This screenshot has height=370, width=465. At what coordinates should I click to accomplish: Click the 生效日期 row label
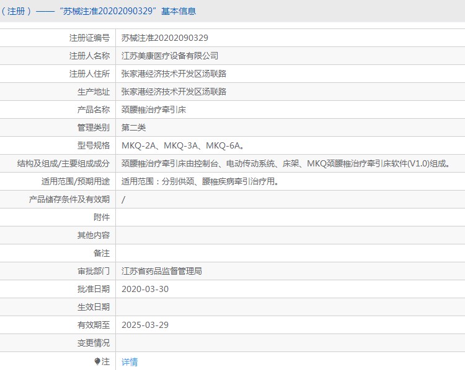point(93,307)
